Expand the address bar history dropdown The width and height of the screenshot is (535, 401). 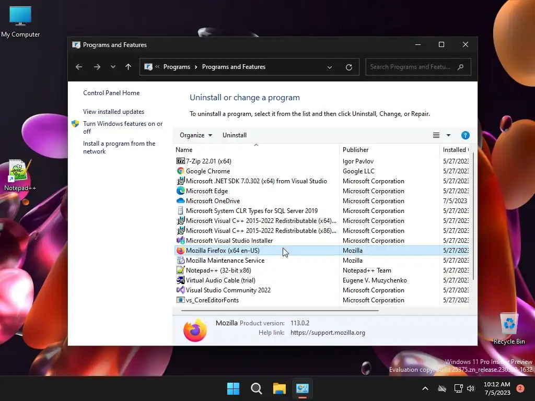[x=330, y=67]
